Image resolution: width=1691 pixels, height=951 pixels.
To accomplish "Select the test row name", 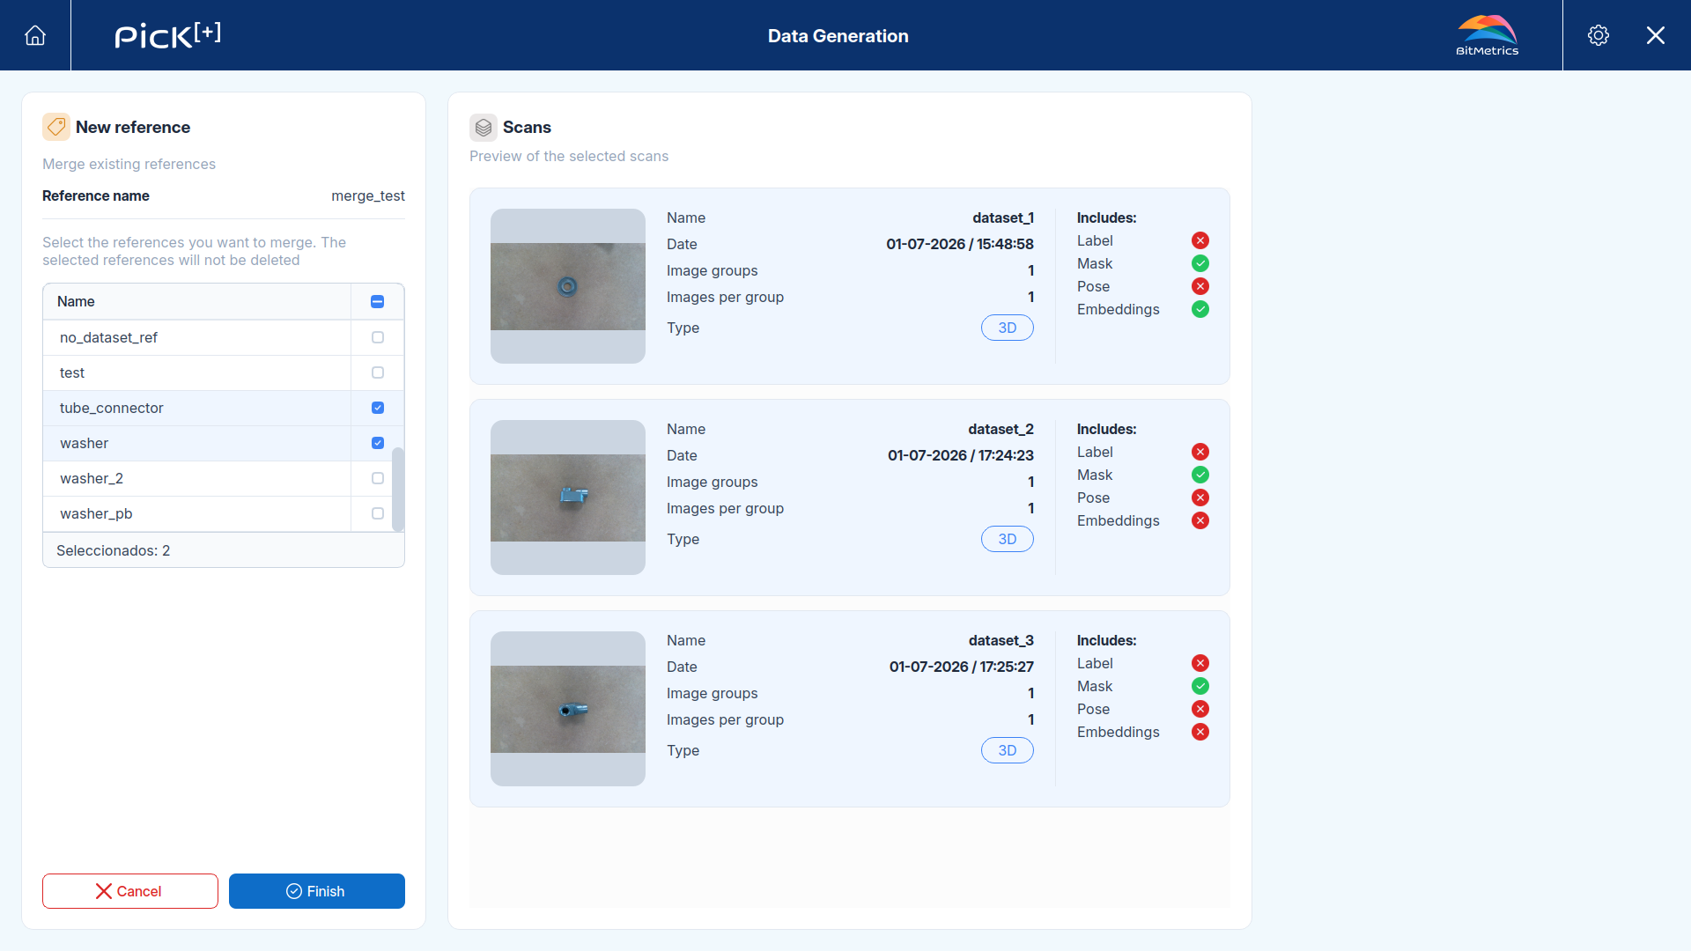I will pos(72,372).
